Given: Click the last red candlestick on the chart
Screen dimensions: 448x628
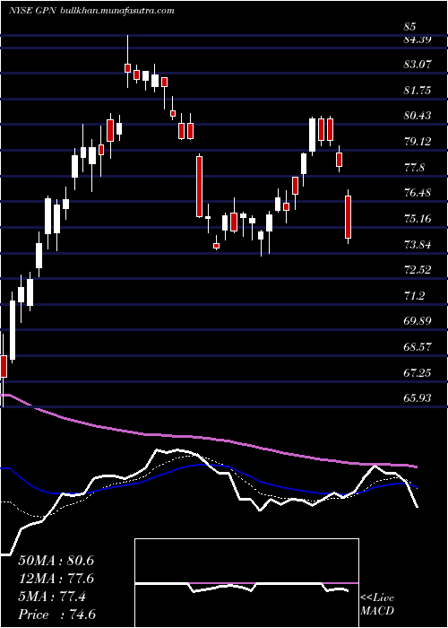Looking at the screenshot, I should pos(349,217).
